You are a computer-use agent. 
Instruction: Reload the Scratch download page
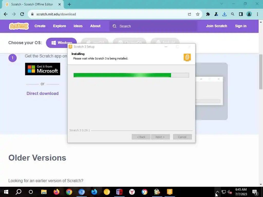[22, 14]
